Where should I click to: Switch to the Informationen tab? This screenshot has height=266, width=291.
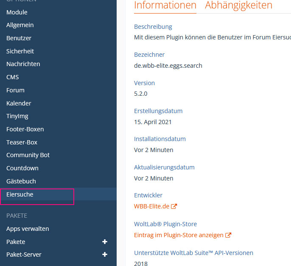165,6
